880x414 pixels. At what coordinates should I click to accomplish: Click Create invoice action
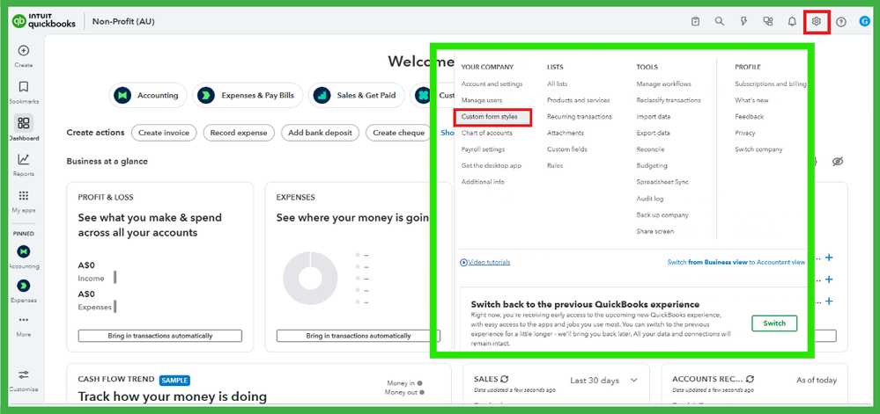164,133
